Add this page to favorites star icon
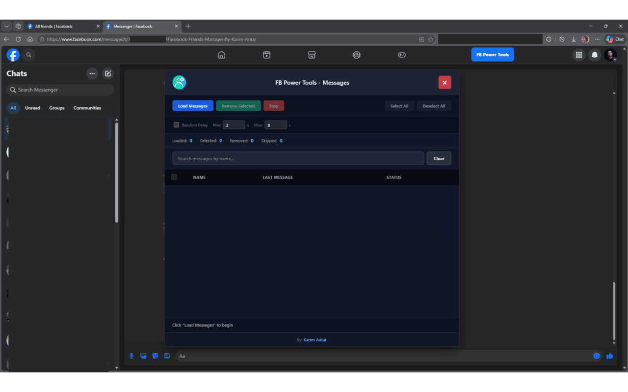 (x=431, y=39)
